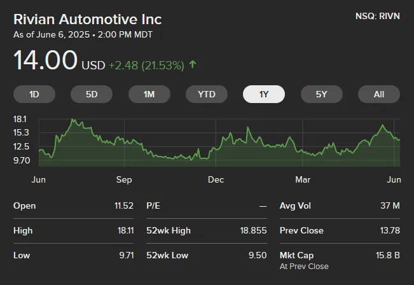Screen dimensions: 414x285
Task: Select the active 1Y range tab
Action: (x=264, y=94)
